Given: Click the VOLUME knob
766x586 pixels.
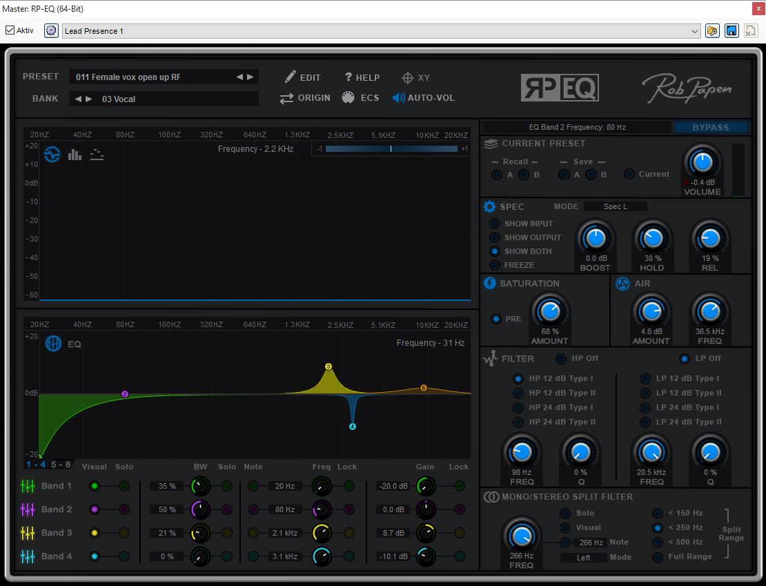Looking at the screenshot, I should pos(703,162).
